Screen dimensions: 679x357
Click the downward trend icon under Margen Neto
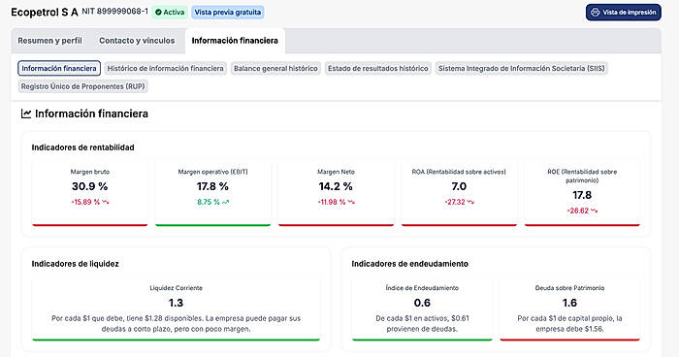351,202
